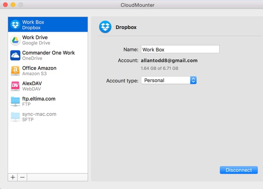Screen dimensions: 263x189
Task: Select the Office Amazon connection
Action: [48, 70]
